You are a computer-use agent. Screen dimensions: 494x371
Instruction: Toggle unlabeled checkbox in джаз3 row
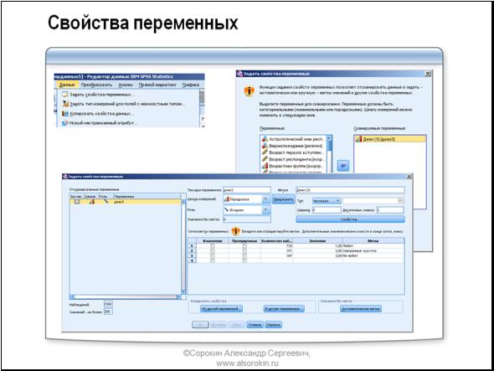[77, 202]
